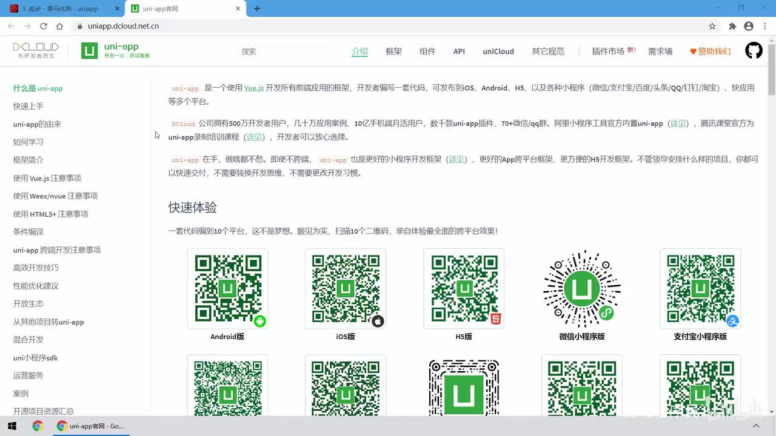776x436 pixels.
Task: Click the 快速体验 heading
Action: [193, 208]
